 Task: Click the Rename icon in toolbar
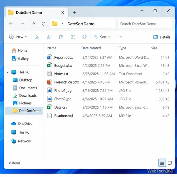tap(73, 37)
